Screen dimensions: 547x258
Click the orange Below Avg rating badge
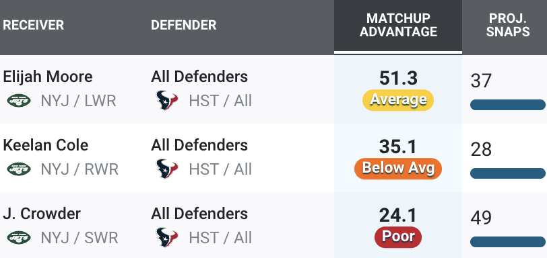pyautogui.click(x=398, y=169)
